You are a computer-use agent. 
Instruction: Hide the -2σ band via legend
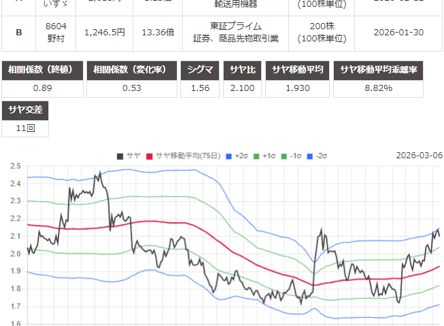pos(319,156)
